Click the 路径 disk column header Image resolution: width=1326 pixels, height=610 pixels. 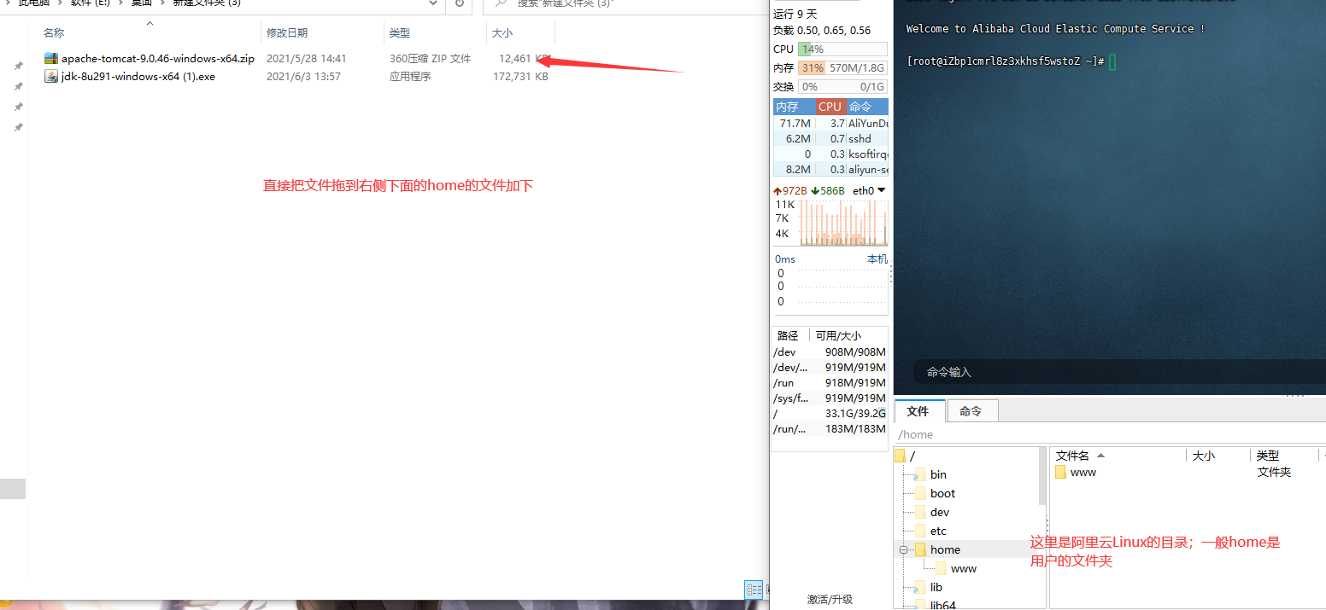[x=789, y=335]
